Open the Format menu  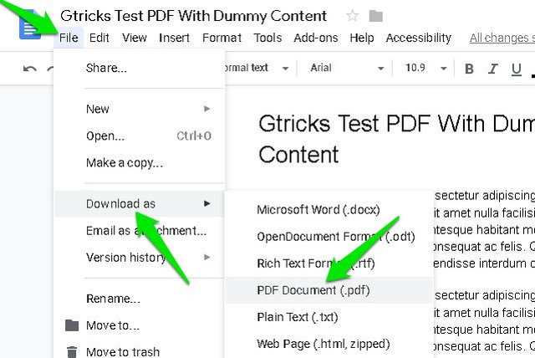222,38
